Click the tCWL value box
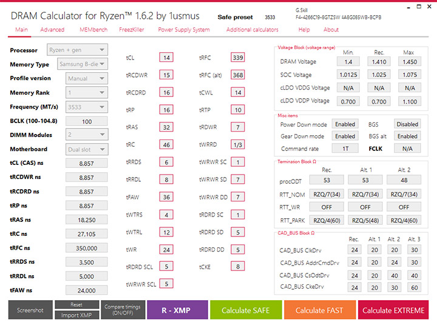437x328 pixels. pyautogui.click(x=238, y=92)
